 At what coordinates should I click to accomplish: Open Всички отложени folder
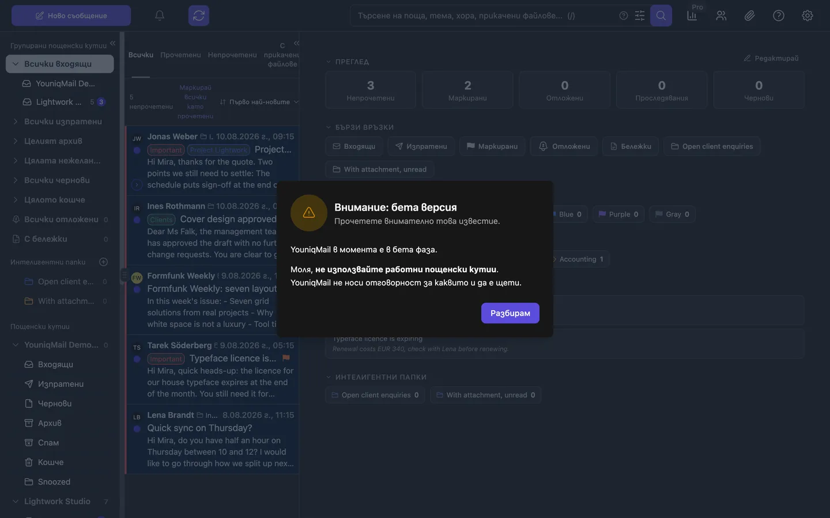click(60, 219)
